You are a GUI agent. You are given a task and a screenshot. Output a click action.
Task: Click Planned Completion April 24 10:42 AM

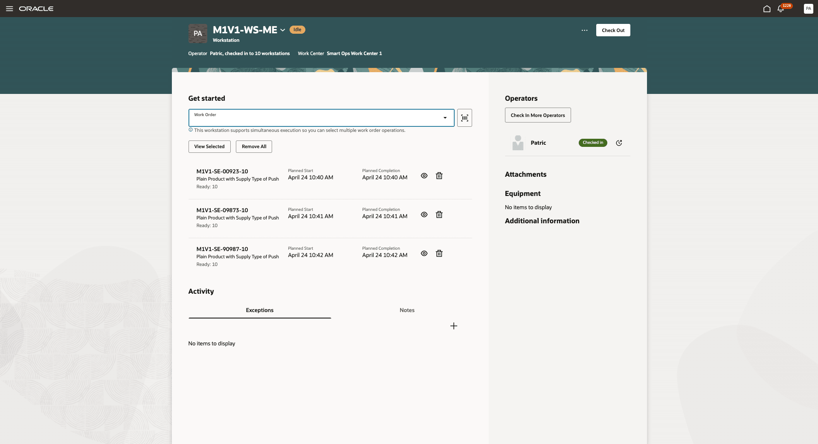(x=385, y=255)
